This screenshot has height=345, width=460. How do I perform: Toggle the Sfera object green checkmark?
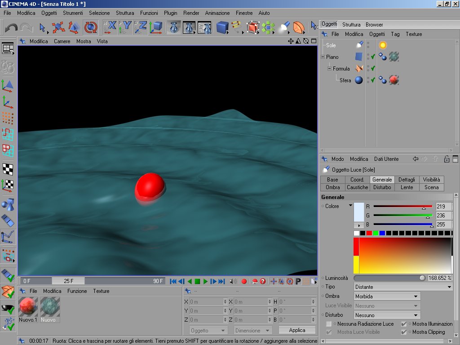[x=373, y=80]
